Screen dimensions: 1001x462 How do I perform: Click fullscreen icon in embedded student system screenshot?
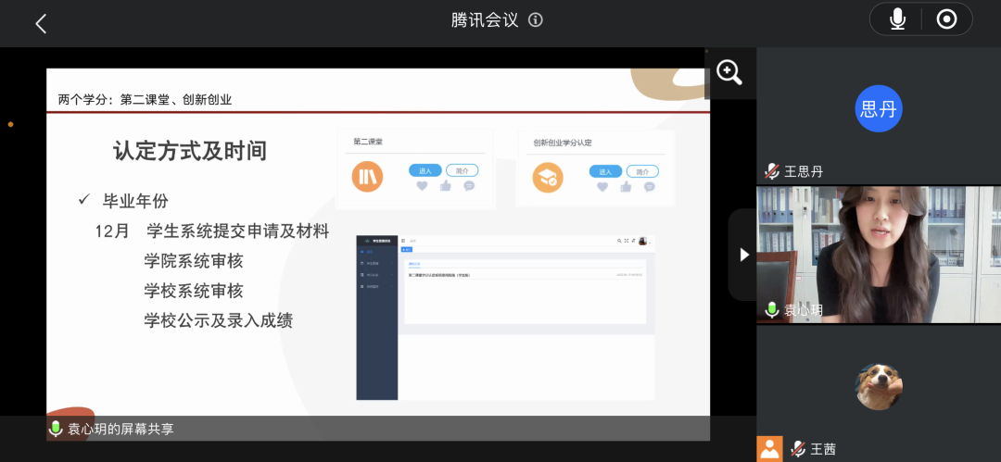(x=627, y=242)
